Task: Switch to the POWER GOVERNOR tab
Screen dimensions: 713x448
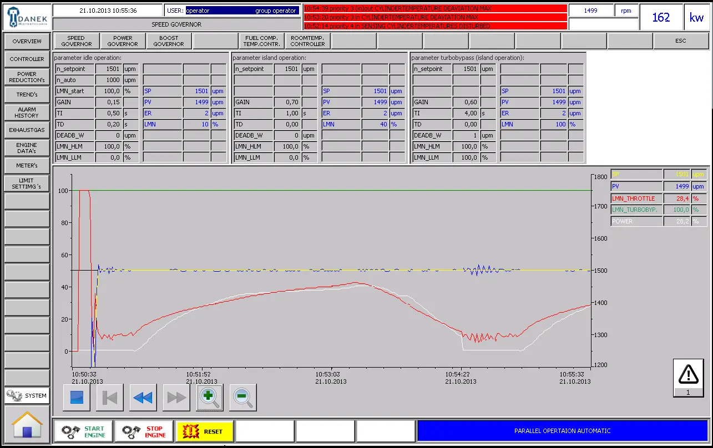Action: coord(122,40)
